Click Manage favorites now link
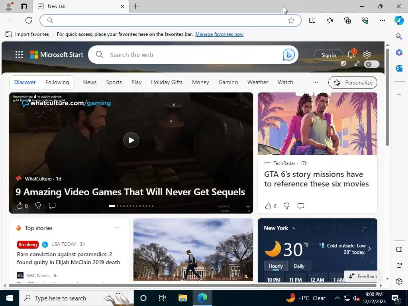This screenshot has width=408, height=306. click(x=219, y=34)
